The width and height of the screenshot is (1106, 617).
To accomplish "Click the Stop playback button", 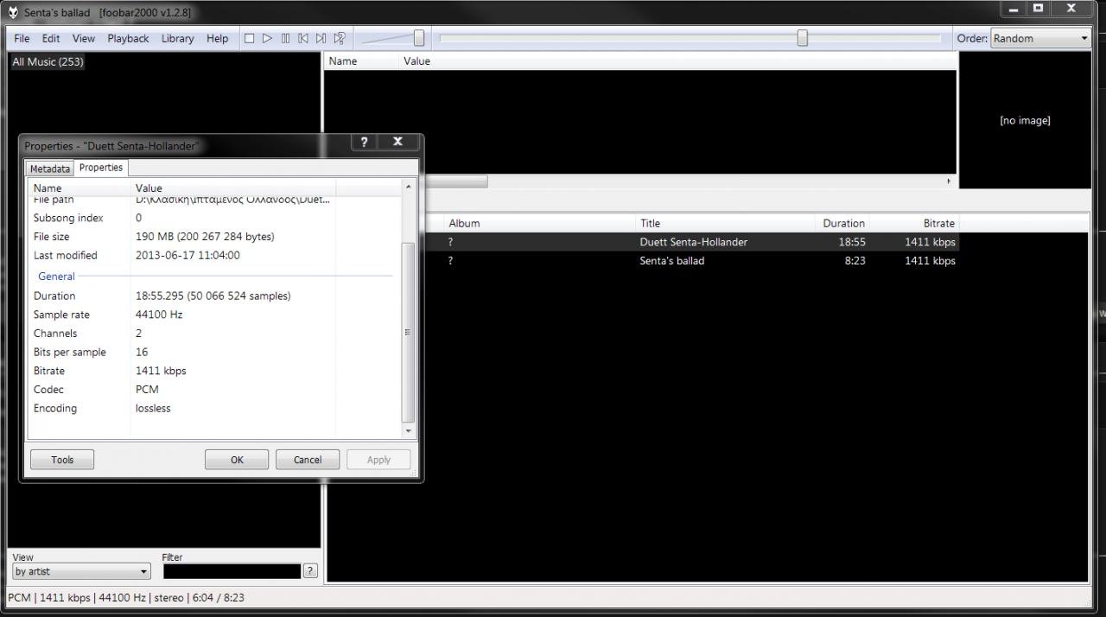I will (x=250, y=38).
